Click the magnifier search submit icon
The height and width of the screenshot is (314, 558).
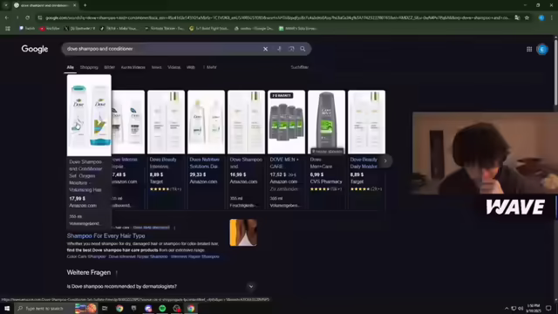(x=303, y=49)
